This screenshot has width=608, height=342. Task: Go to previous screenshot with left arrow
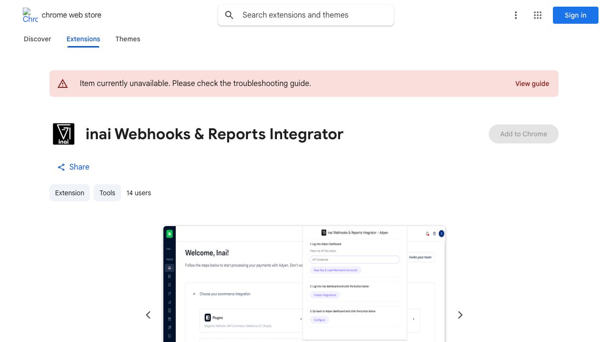pos(148,315)
